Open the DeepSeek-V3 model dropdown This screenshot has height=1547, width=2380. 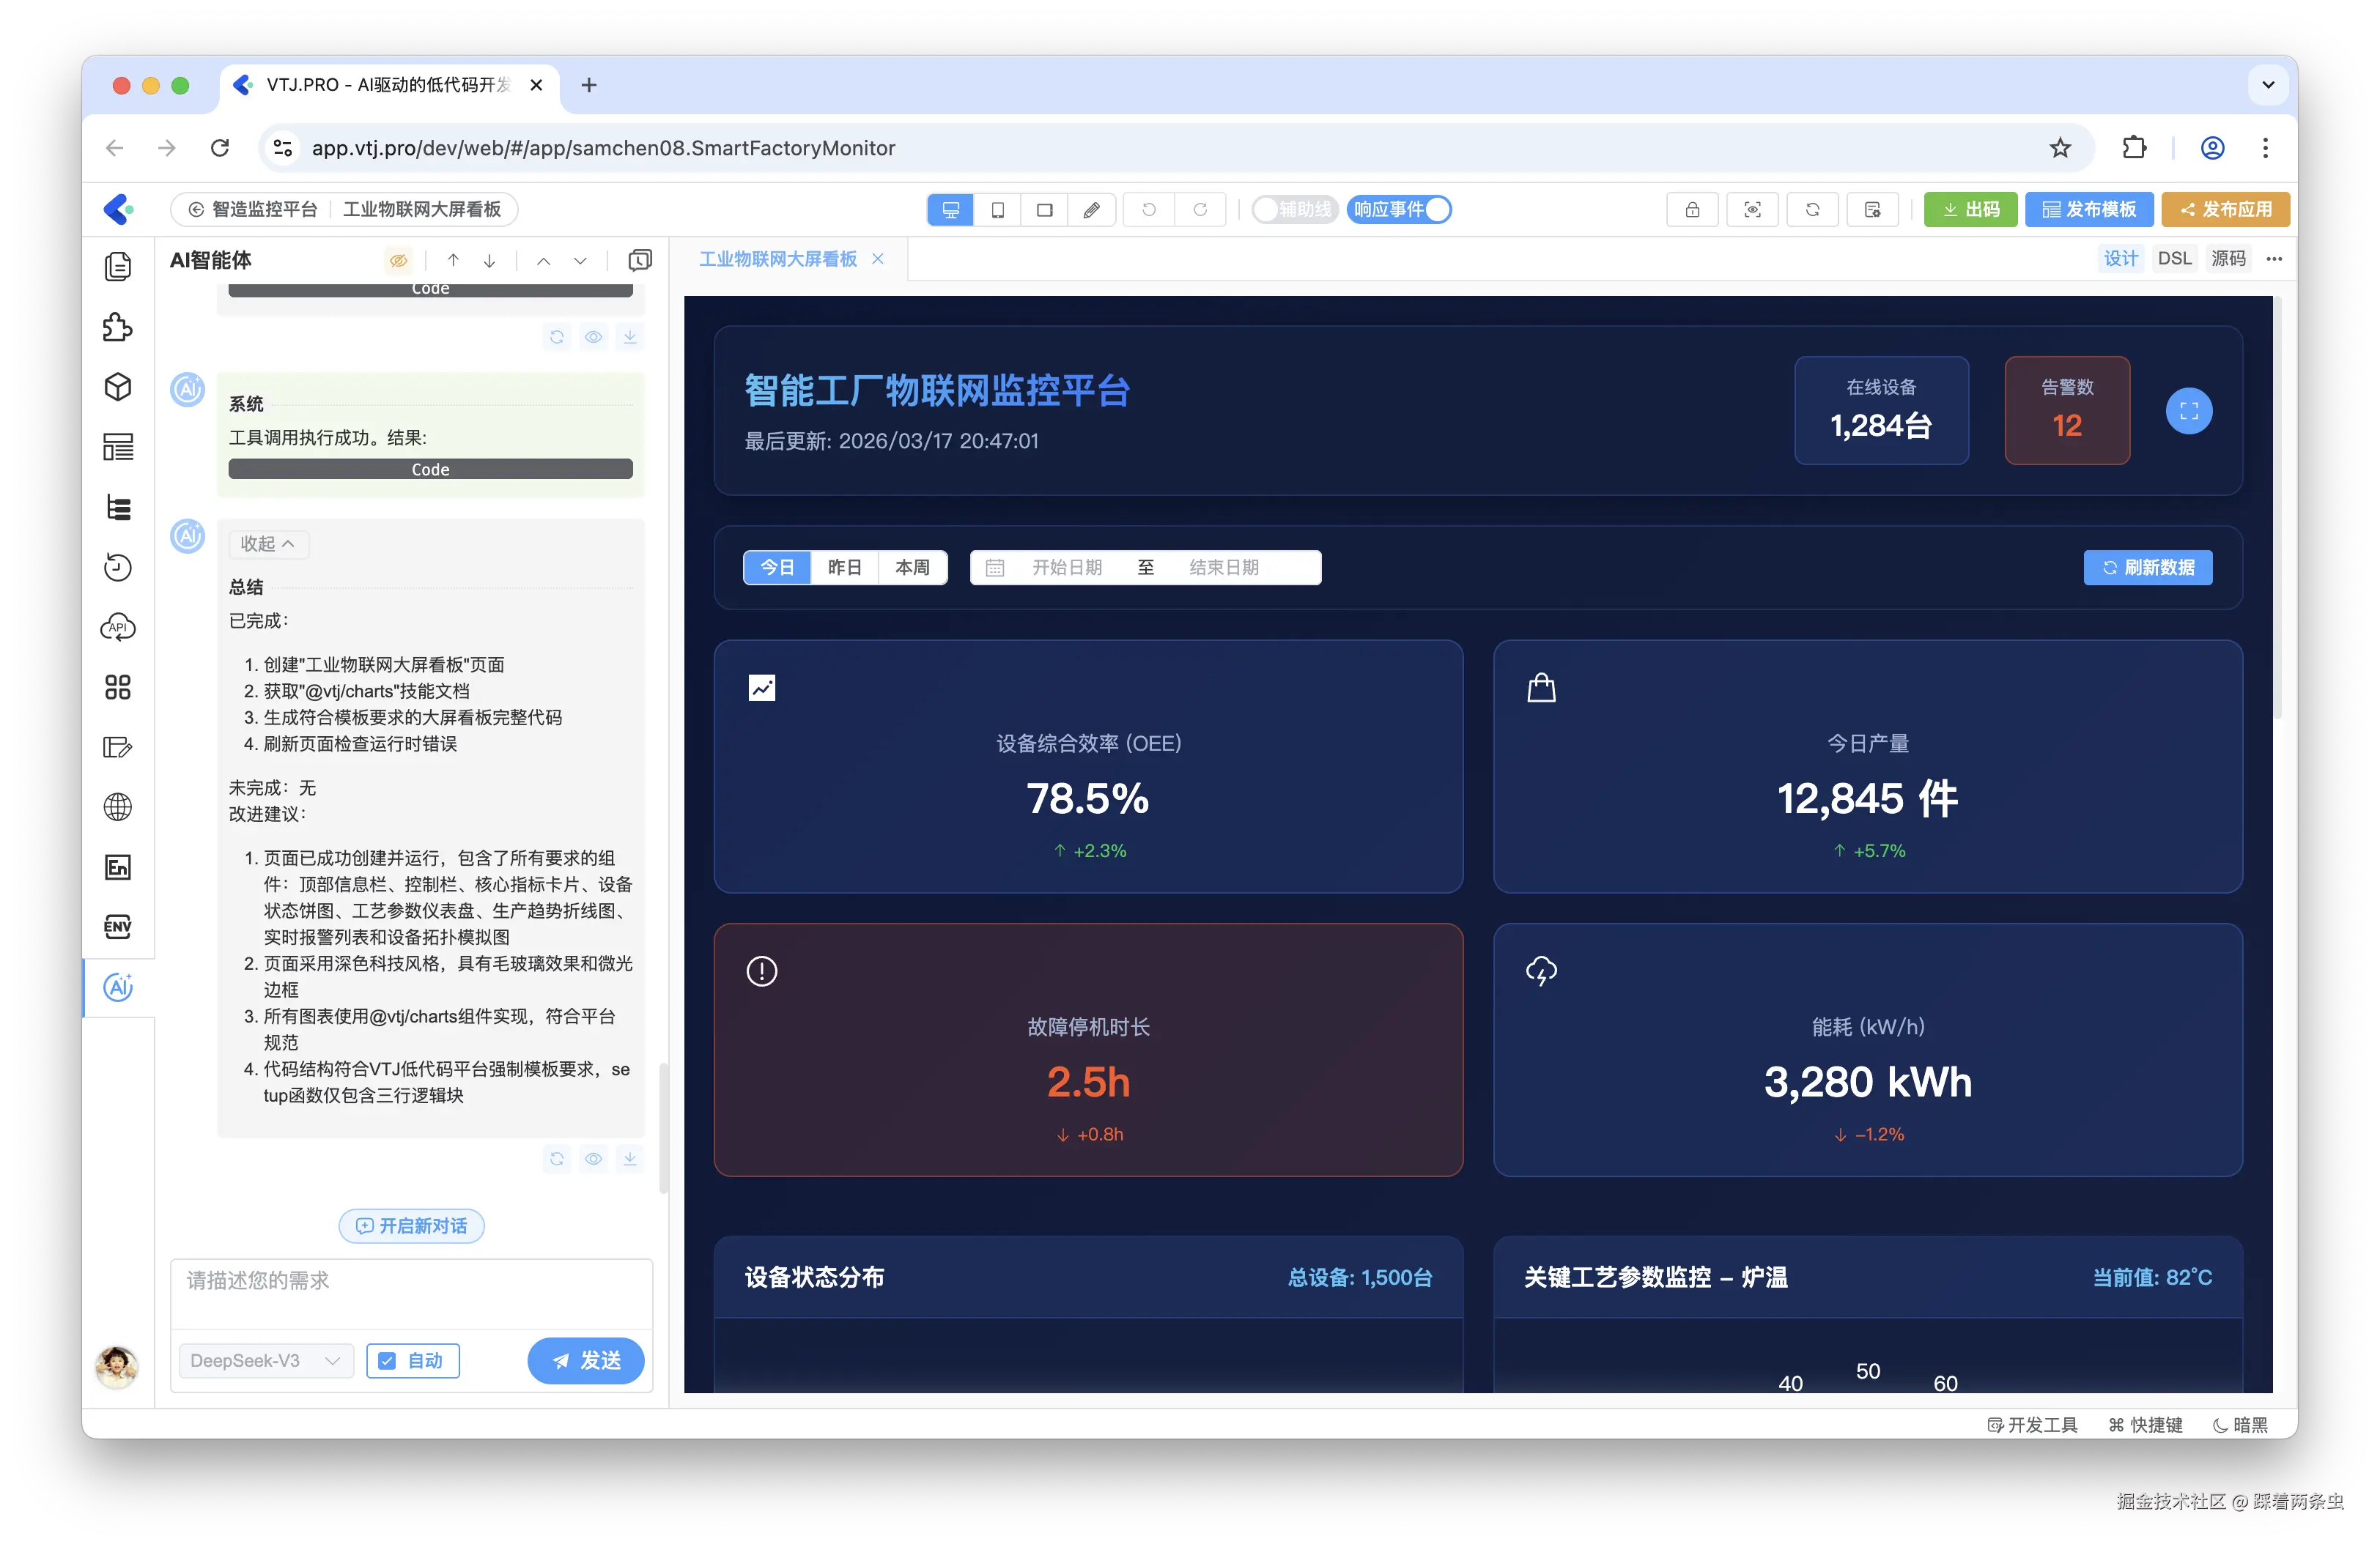click(x=265, y=1361)
